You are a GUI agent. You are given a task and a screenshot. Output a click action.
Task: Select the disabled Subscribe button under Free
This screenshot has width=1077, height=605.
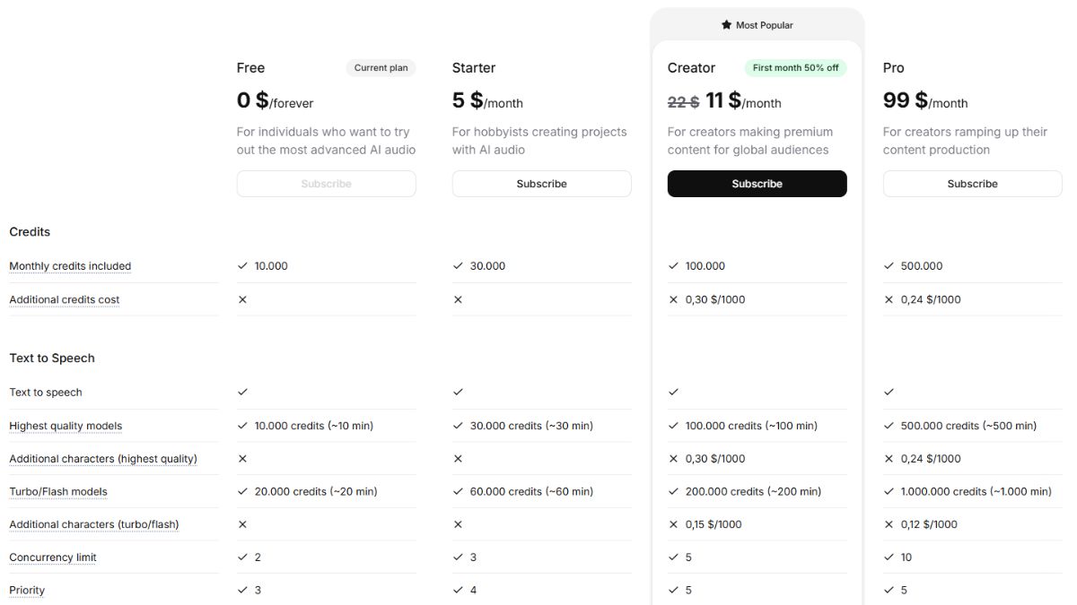326,183
